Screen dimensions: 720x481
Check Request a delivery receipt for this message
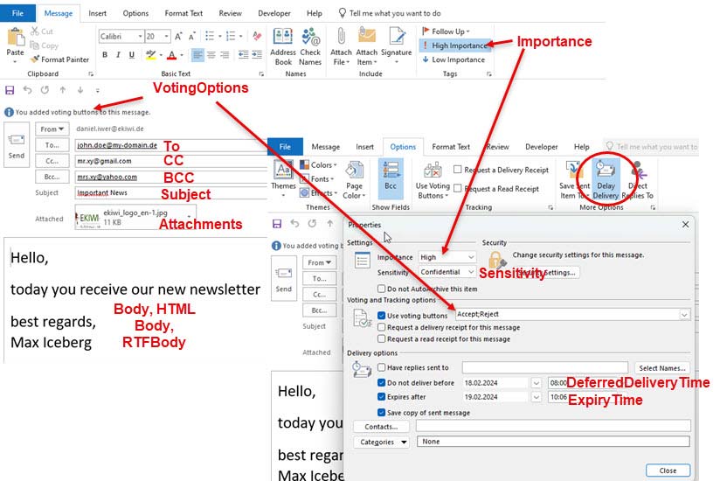[x=381, y=327]
